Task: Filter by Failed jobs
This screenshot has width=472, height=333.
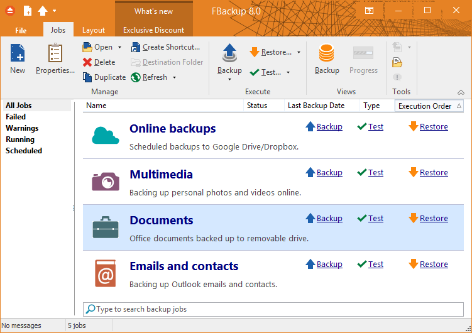Action: [x=16, y=117]
